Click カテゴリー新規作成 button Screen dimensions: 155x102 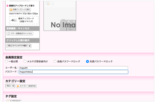[x=26, y=86]
